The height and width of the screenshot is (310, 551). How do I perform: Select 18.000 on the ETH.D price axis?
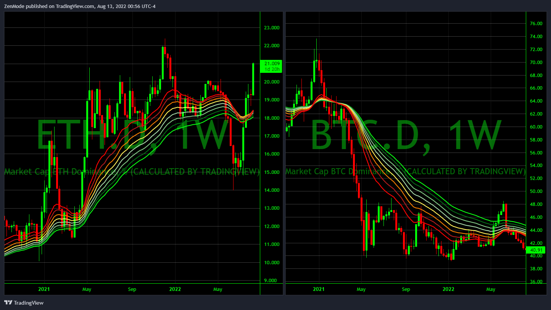(272, 118)
